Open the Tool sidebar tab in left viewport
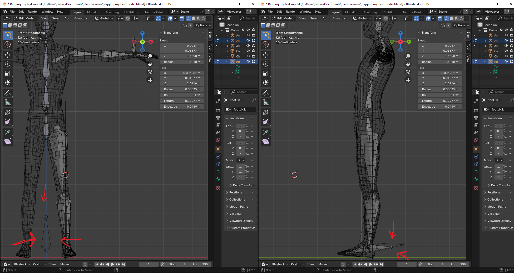Image resolution: width=514 pixels, height=273 pixels. click(210, 47)
